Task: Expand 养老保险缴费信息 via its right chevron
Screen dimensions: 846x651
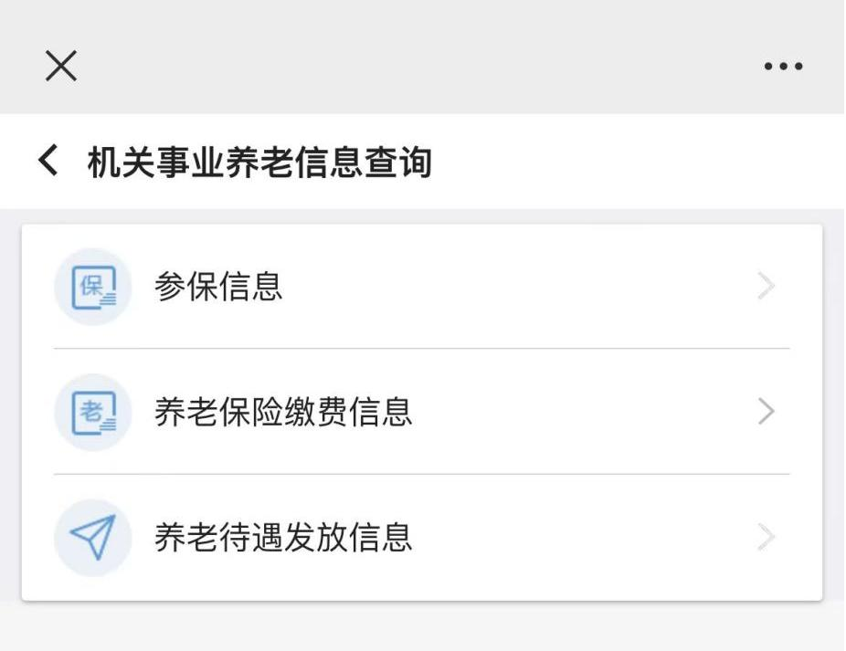Action: 767,412
